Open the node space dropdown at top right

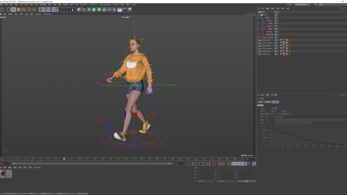(302, 4)
